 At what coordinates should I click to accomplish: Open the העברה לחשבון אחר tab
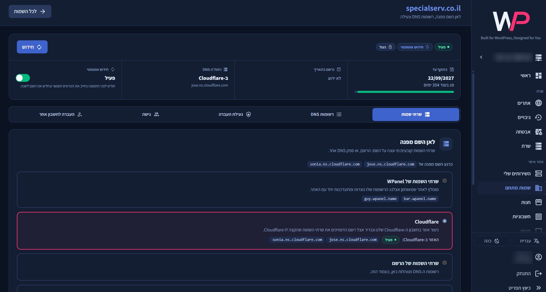[x=61, y=114]
